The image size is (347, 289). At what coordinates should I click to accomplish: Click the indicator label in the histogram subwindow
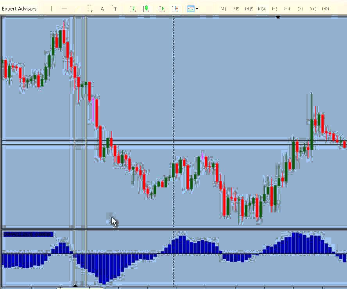pos(27,234)
